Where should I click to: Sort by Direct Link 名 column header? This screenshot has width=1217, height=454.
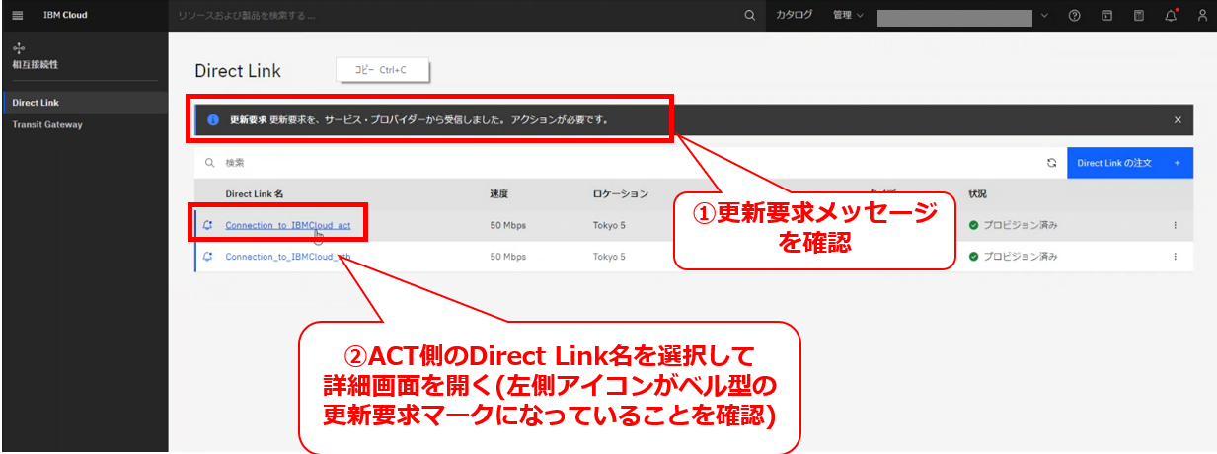(255, 194)
